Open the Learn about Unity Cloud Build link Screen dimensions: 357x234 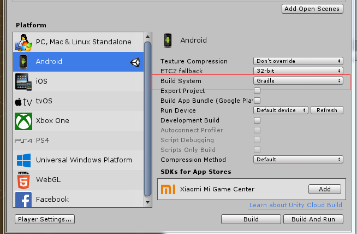coord(295,206)
